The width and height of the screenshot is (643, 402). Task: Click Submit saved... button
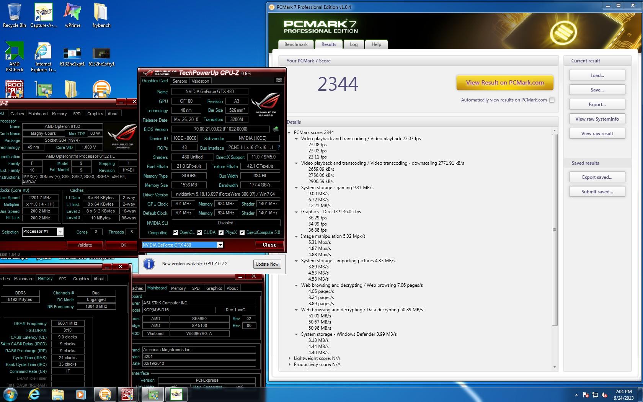597,191
